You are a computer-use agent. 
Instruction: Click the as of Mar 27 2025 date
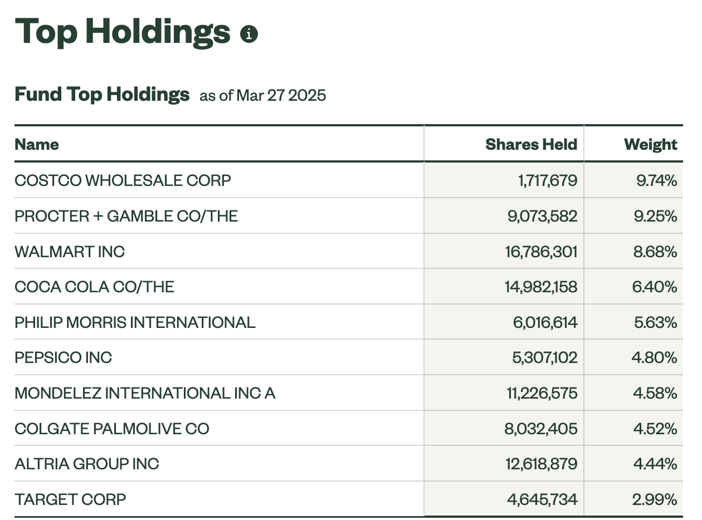pos(263,96)
